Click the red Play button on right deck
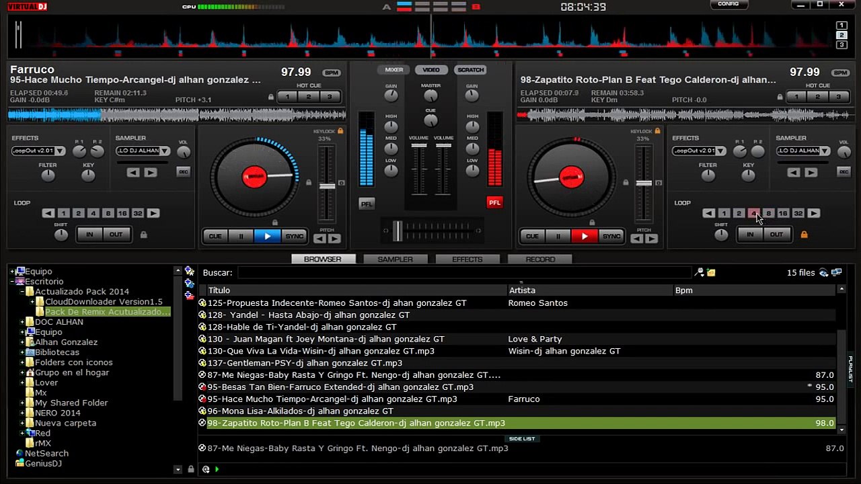 tap(584, 237)
